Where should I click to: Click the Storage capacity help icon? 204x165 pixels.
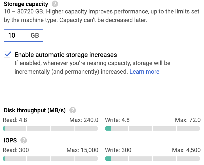point(55,4)
